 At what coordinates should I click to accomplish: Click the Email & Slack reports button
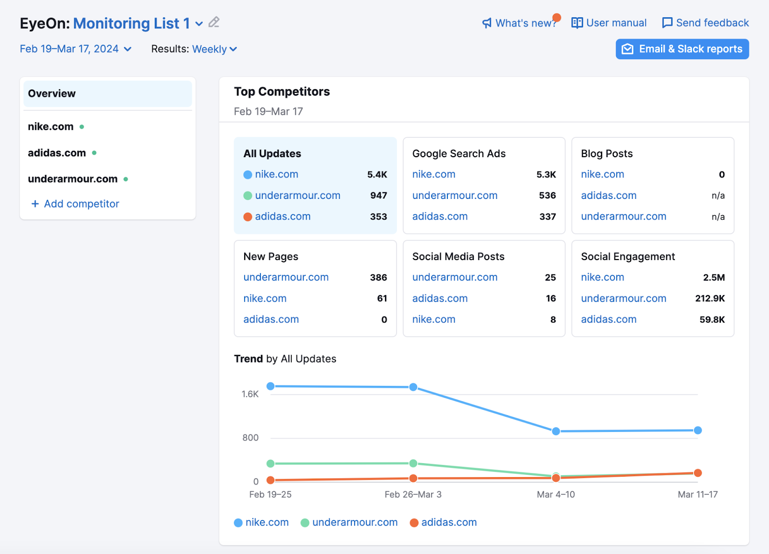click(682, 49)
